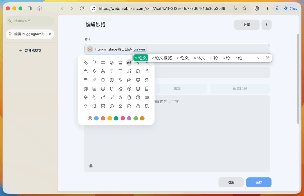Select the presentation board icon
Image resolution: width=304 pixels, height=196 pixels.
120,71
